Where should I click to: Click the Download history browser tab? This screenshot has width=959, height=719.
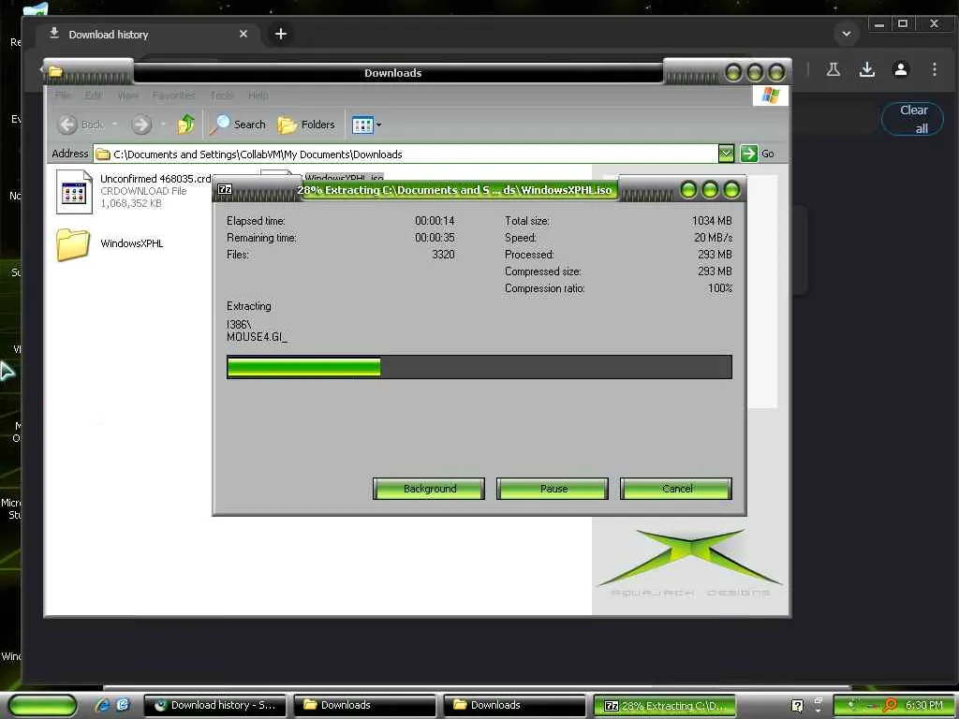pyautogui.click(x=147, y=35)
